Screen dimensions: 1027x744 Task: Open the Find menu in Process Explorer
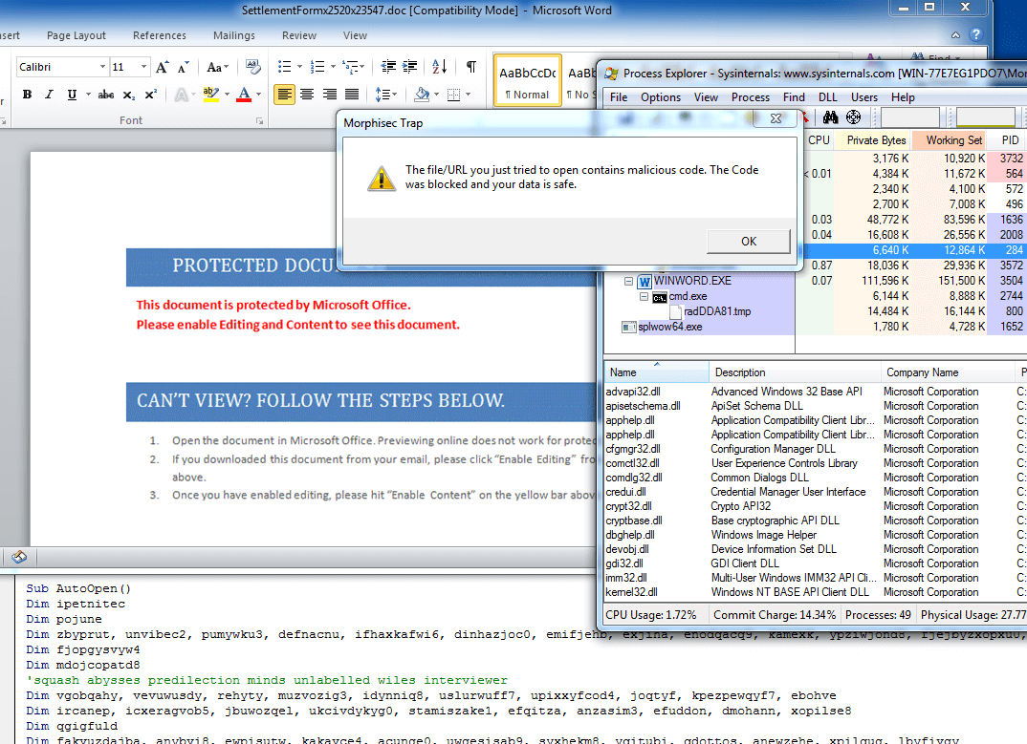point(794,97)
